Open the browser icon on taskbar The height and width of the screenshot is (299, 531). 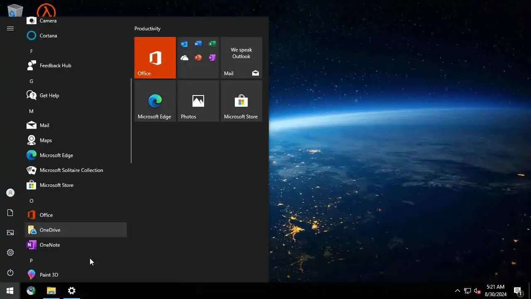[x=31, y=291]
